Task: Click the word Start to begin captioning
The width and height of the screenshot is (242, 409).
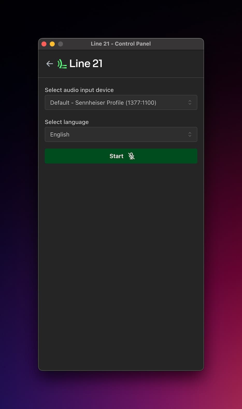Action: 116,156
